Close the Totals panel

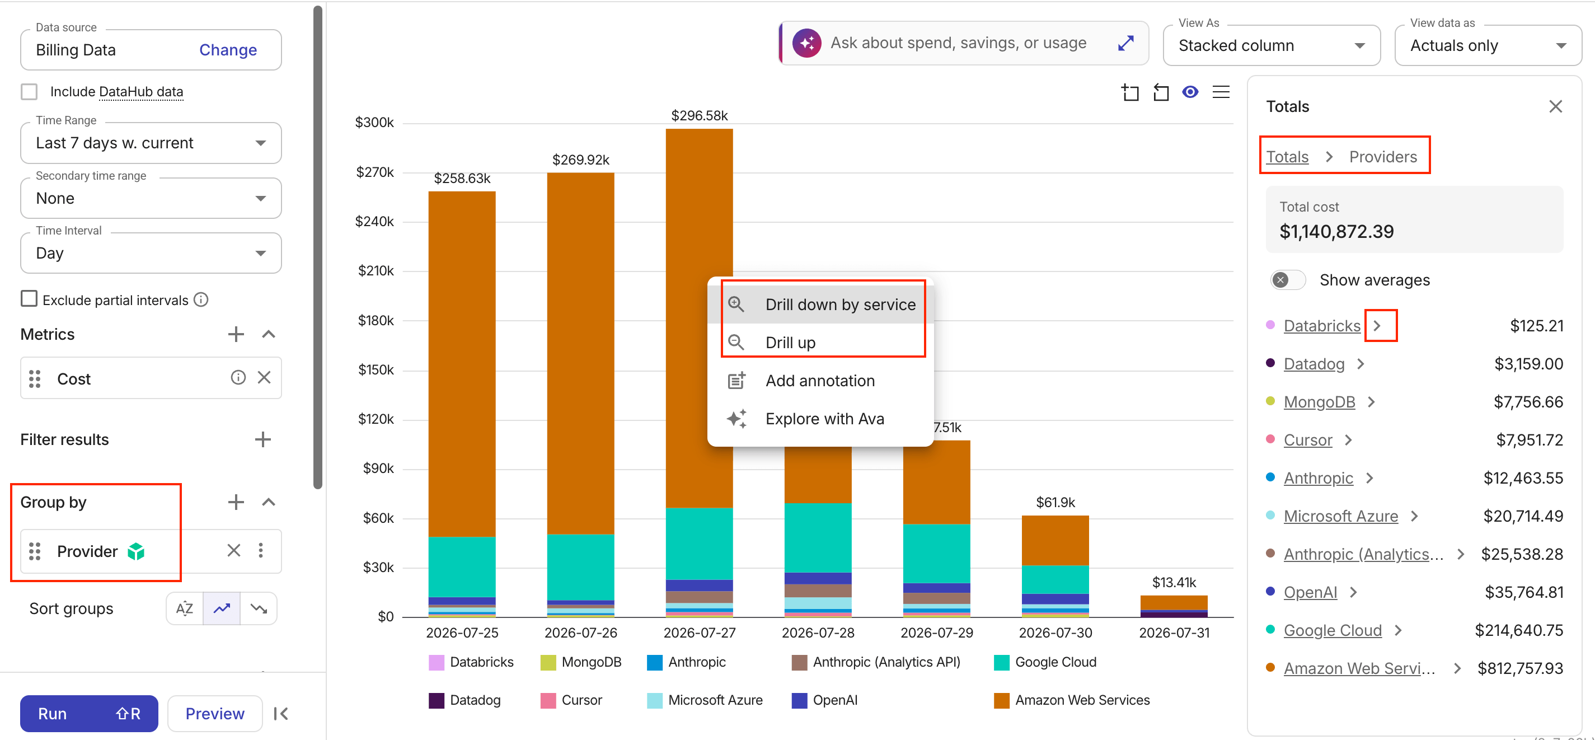[x=1555, y=106]
